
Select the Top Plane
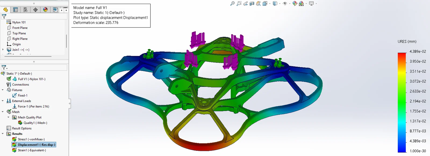point(19,33)
